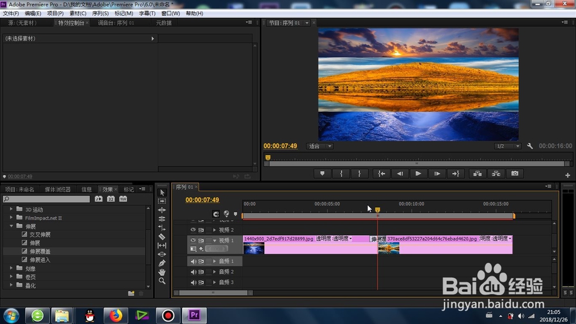Toggle snap in the timeline

tap(215, 214)
